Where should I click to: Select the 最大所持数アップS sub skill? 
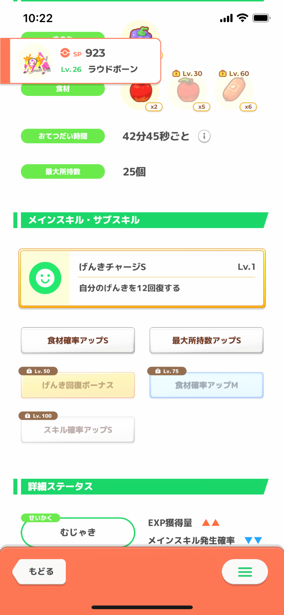click(x=206, y=340)
